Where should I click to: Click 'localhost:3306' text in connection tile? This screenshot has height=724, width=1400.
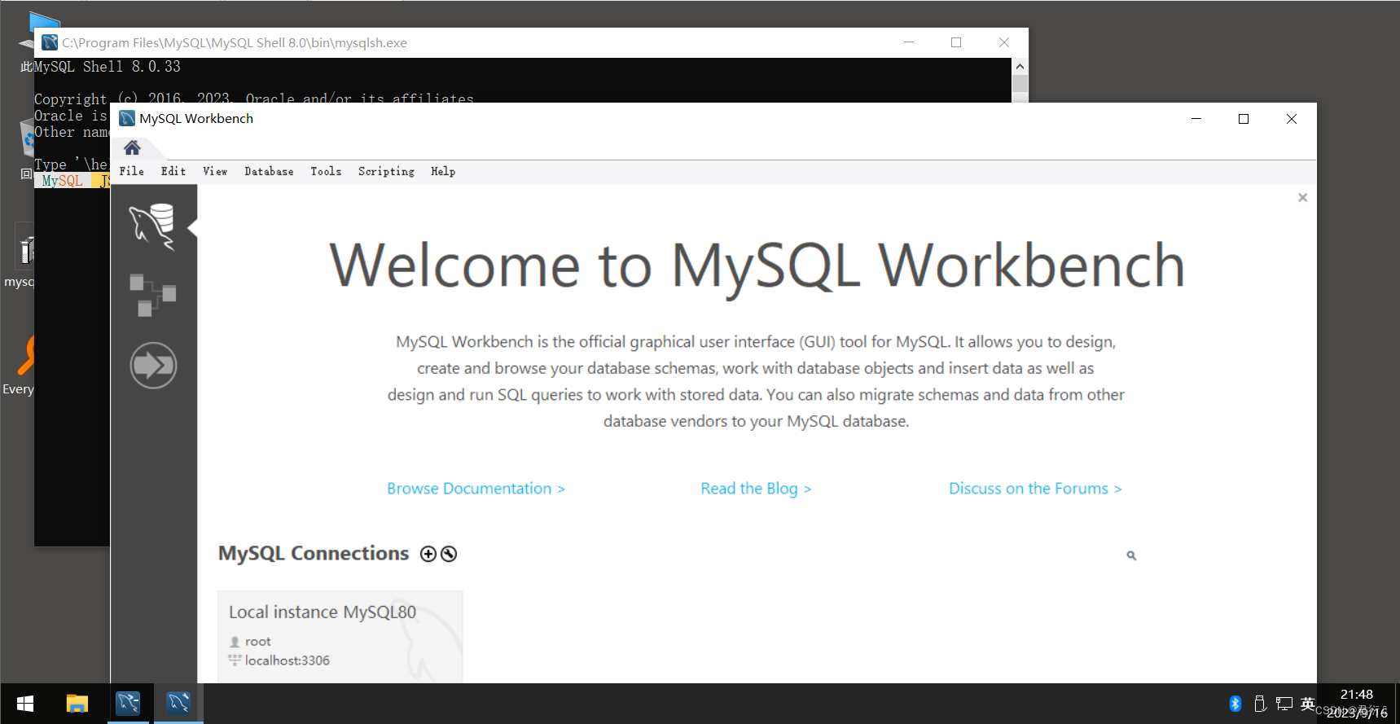[287, 660]
